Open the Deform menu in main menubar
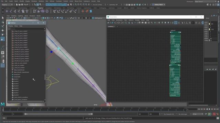 coord(52,1)
